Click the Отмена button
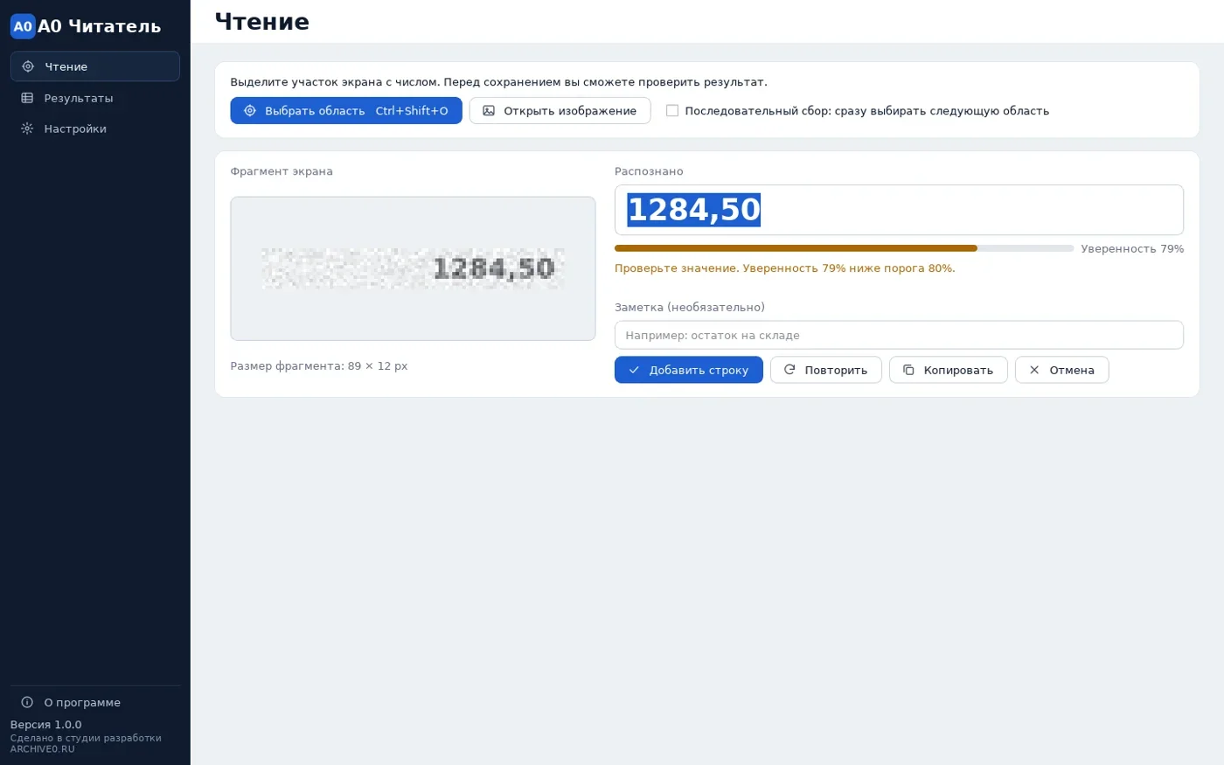Image resolution: width=1224 pixels, height=765 pixels. (x=1061, y=370)
